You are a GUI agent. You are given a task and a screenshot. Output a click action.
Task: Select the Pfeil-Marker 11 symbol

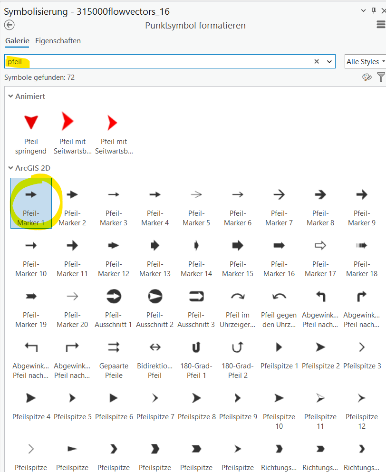coord(72,254)
